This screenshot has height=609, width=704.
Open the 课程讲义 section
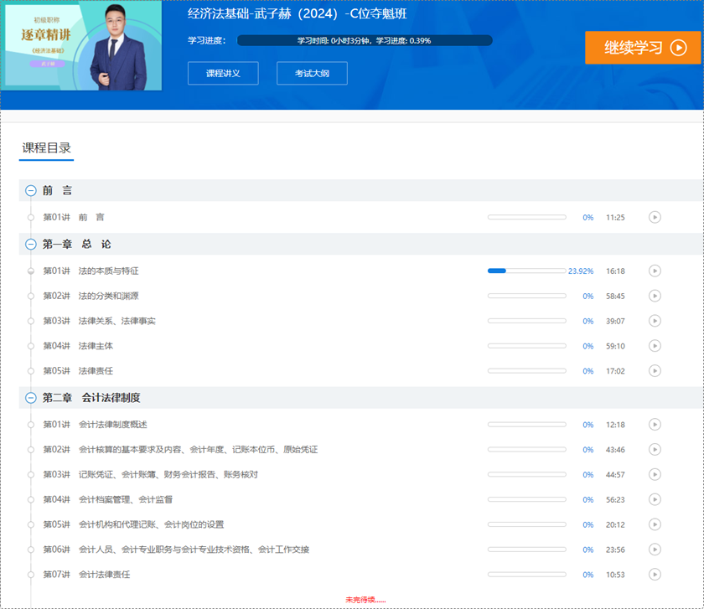(223, 73)
